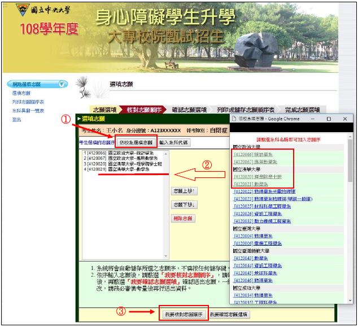Click the 我要確認志願選填 button
Image resolution: width=358 pixels, height=327 pixels.
tap(229, 315)
